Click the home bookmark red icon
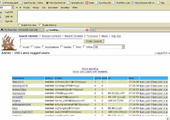 (x=87, y=3)
